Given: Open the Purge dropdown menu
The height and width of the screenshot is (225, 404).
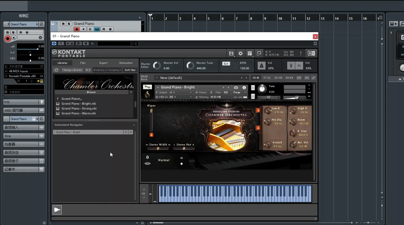Looking at the screenshot, I should coord(240,92).
